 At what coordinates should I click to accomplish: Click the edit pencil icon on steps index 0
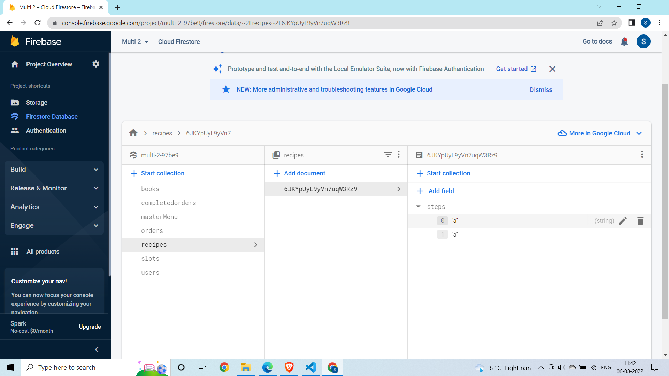(x=623, y=220)
